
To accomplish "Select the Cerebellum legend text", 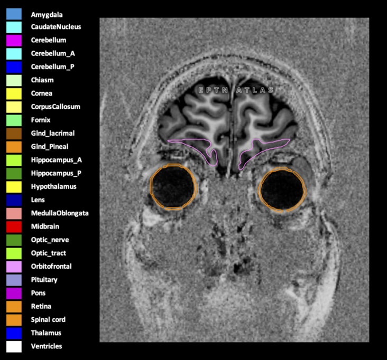I will point(49,40).
